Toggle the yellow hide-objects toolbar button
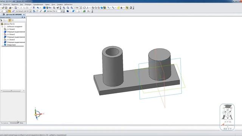242x136 pixels. click(x=118, y=8)
